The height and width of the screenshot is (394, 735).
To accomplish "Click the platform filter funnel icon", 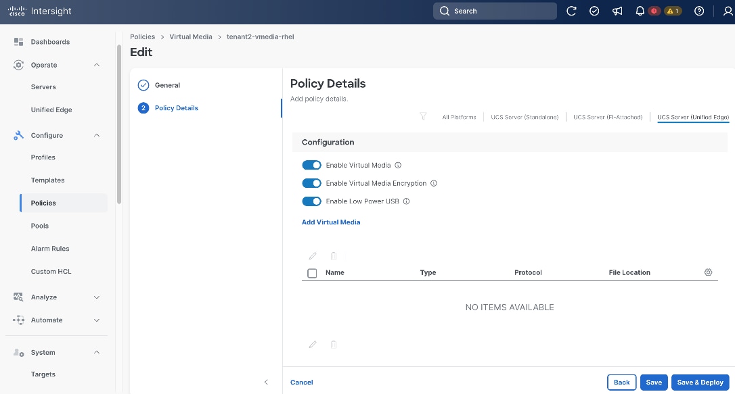I will click(x=423, y=116).
